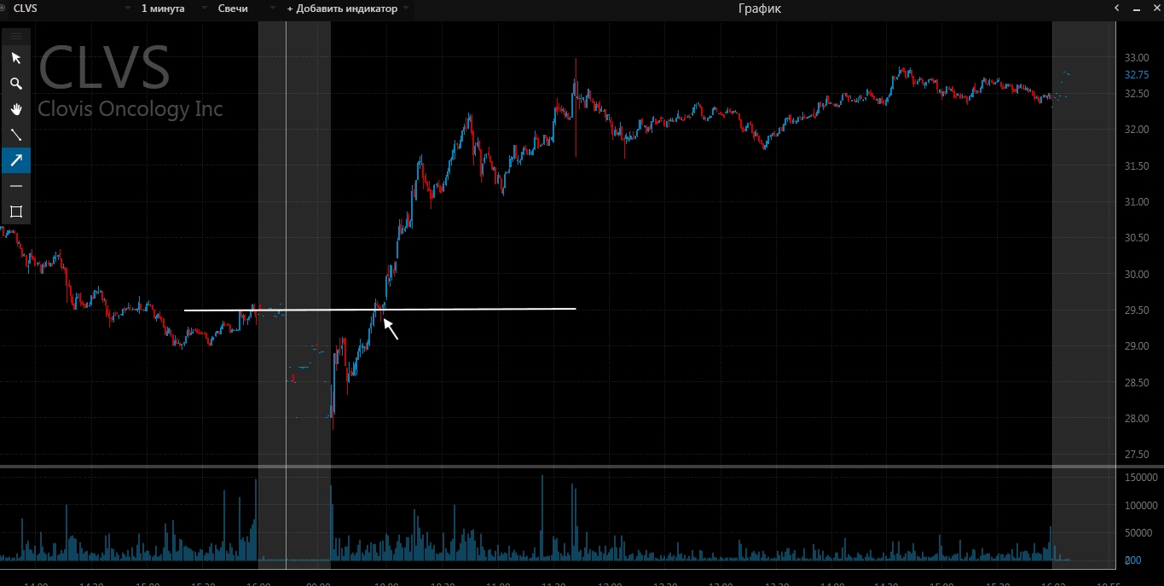
Task: Click the 30.00 price axis label
Action: [x=1137, y=275]
